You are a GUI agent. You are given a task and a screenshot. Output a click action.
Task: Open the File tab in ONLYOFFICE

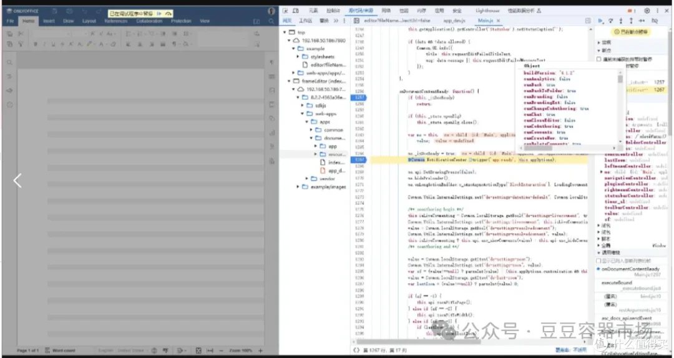pyautogui.click(x=10, y=21)
